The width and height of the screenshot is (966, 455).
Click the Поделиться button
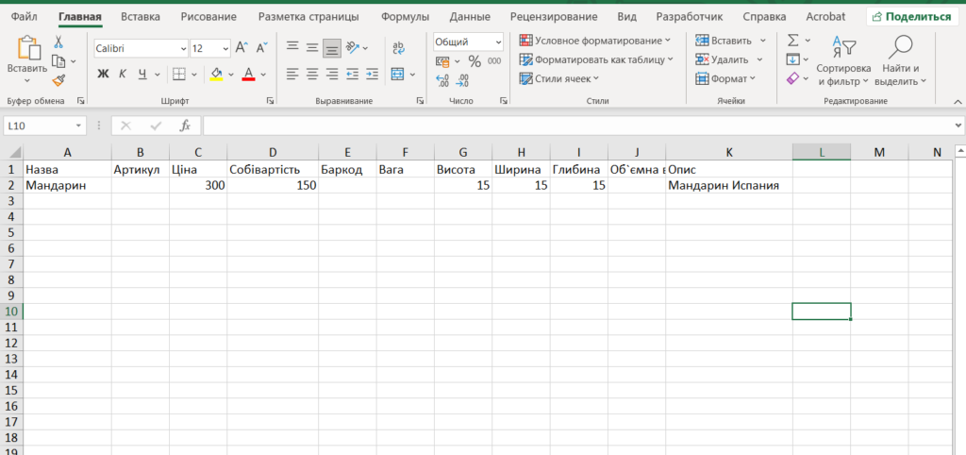pos(912,17)
